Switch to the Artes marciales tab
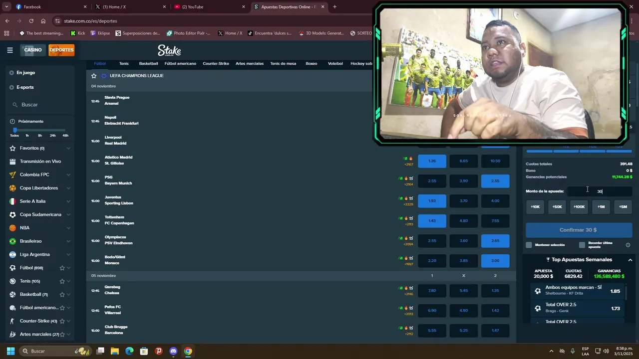639x359 pixels. tap(250, 63)
